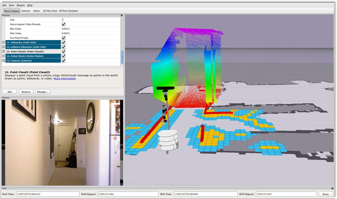Close the Displays panel
The height and width of the screenshot is (199, 337).
[122, 15]
